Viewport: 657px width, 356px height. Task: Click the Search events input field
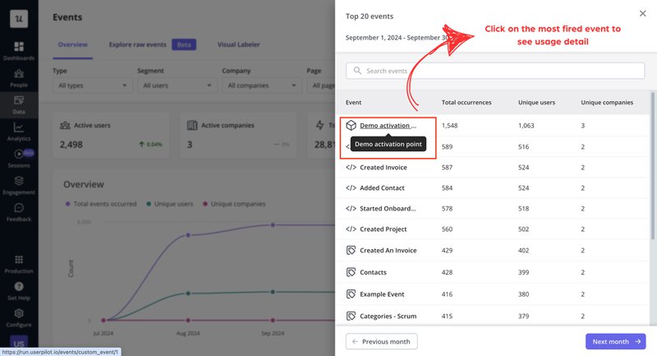[495, 71]
